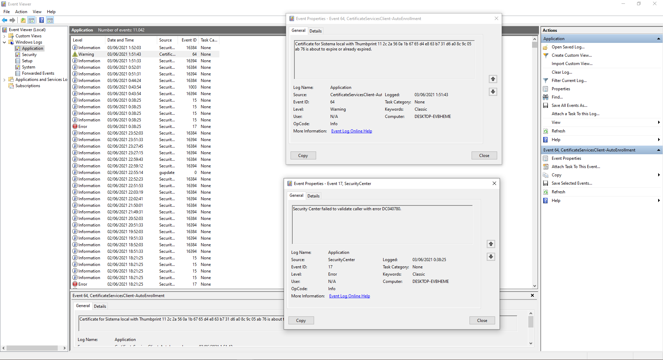The image size is (663, 360).
Task: Select Event ID 1003 row at 0:43:54
Action: click(x=145, y=87)
